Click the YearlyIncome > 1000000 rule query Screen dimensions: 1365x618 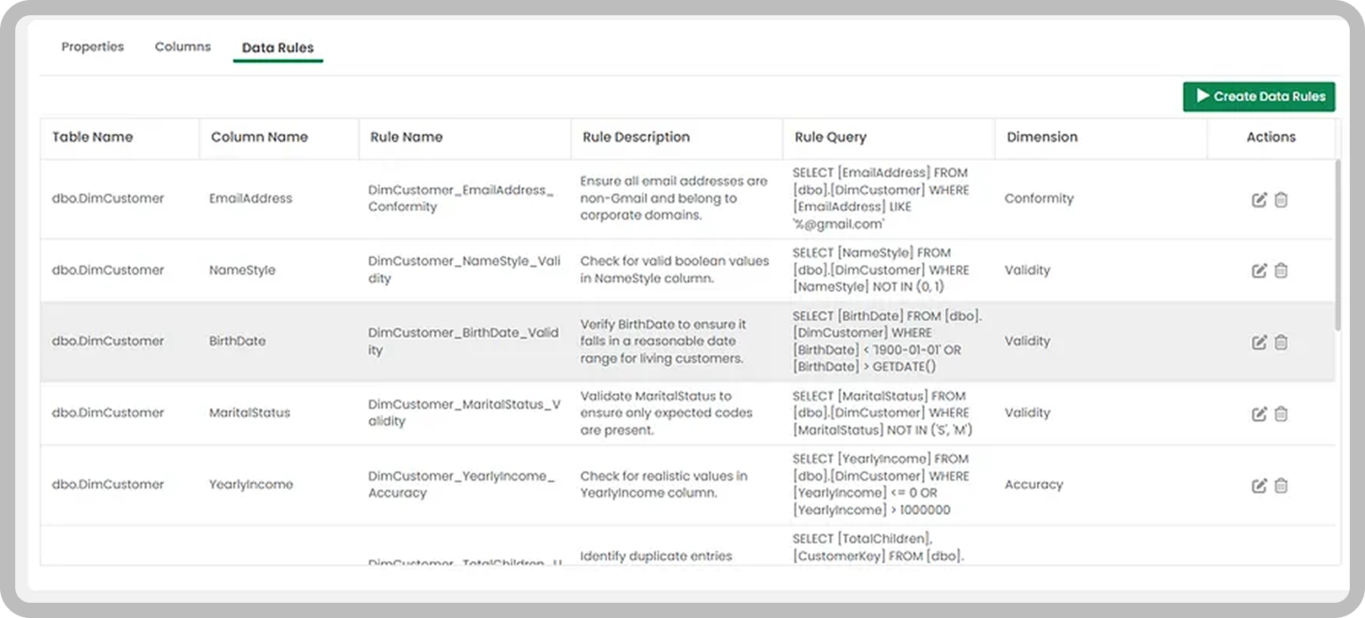point(881,485)
